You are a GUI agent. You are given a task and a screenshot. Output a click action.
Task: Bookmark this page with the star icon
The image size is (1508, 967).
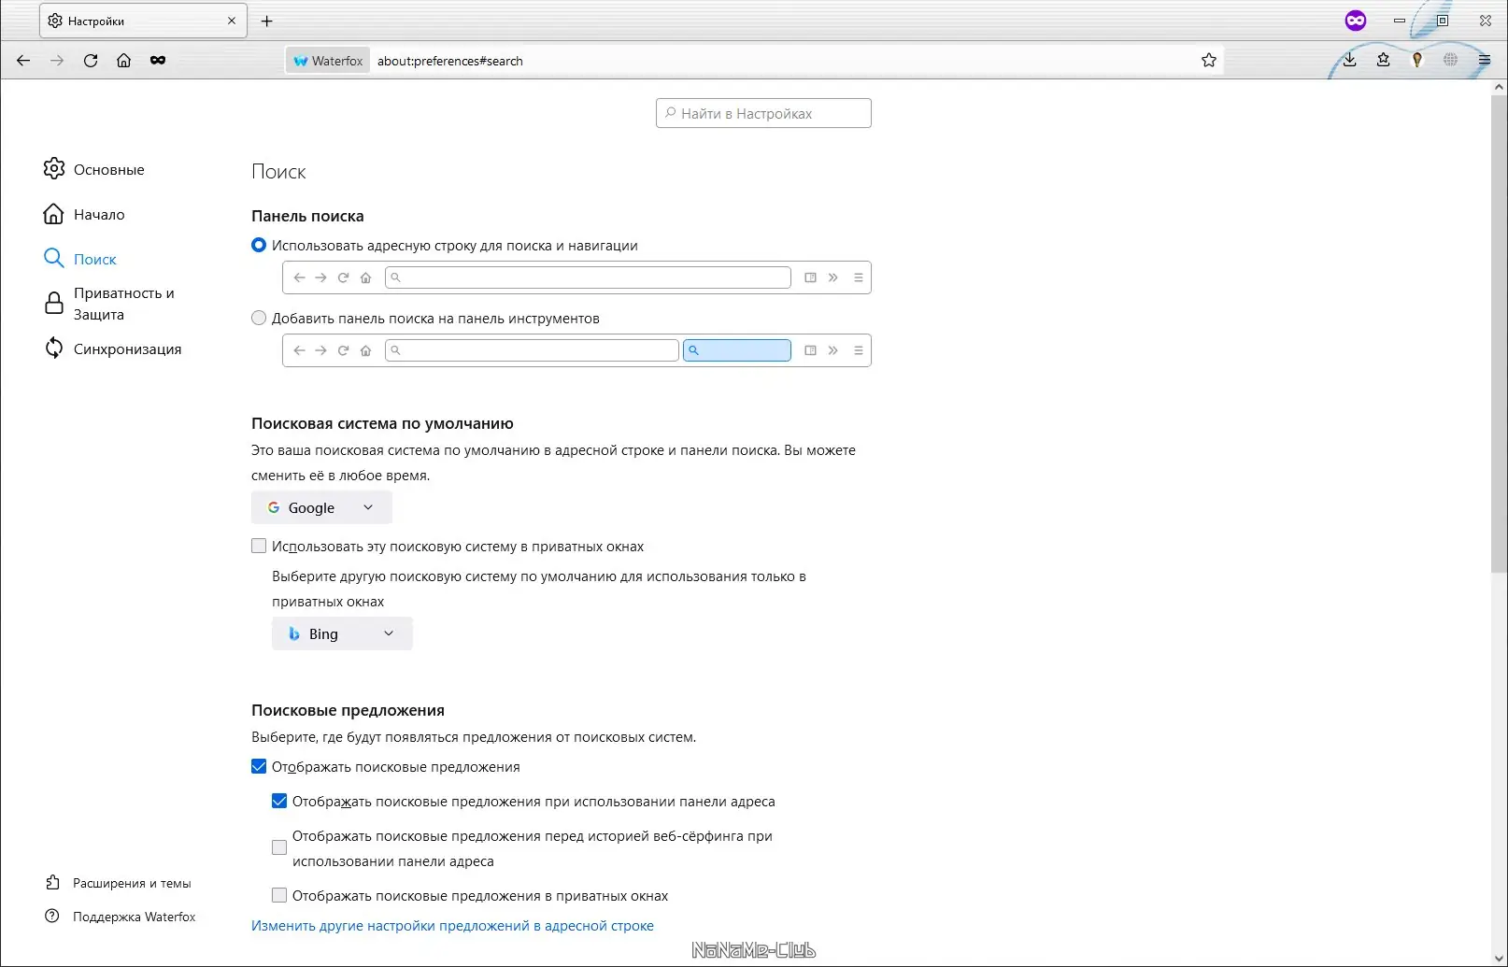pyautogui.click(x=1209, y=61)
